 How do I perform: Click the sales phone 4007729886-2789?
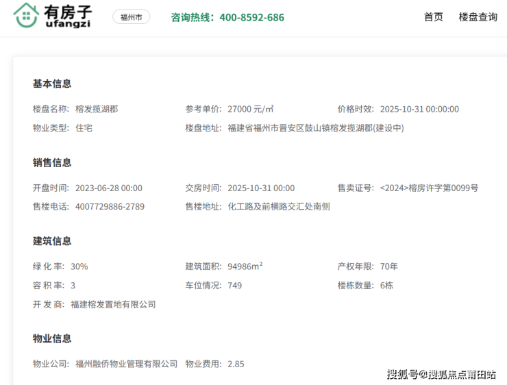pyautogui.click(x=110, y=206)
